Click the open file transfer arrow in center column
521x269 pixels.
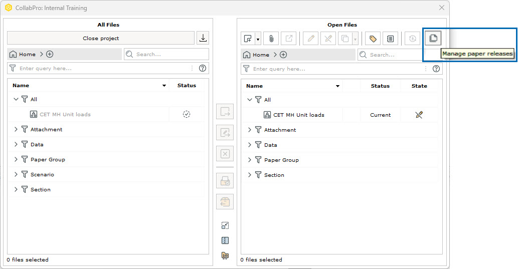point(225,112)
